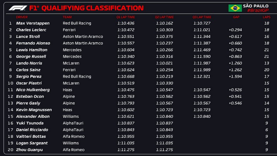
Task: Click the F1 logo in header
Action: pyautogui.click(x=18, y=8)
